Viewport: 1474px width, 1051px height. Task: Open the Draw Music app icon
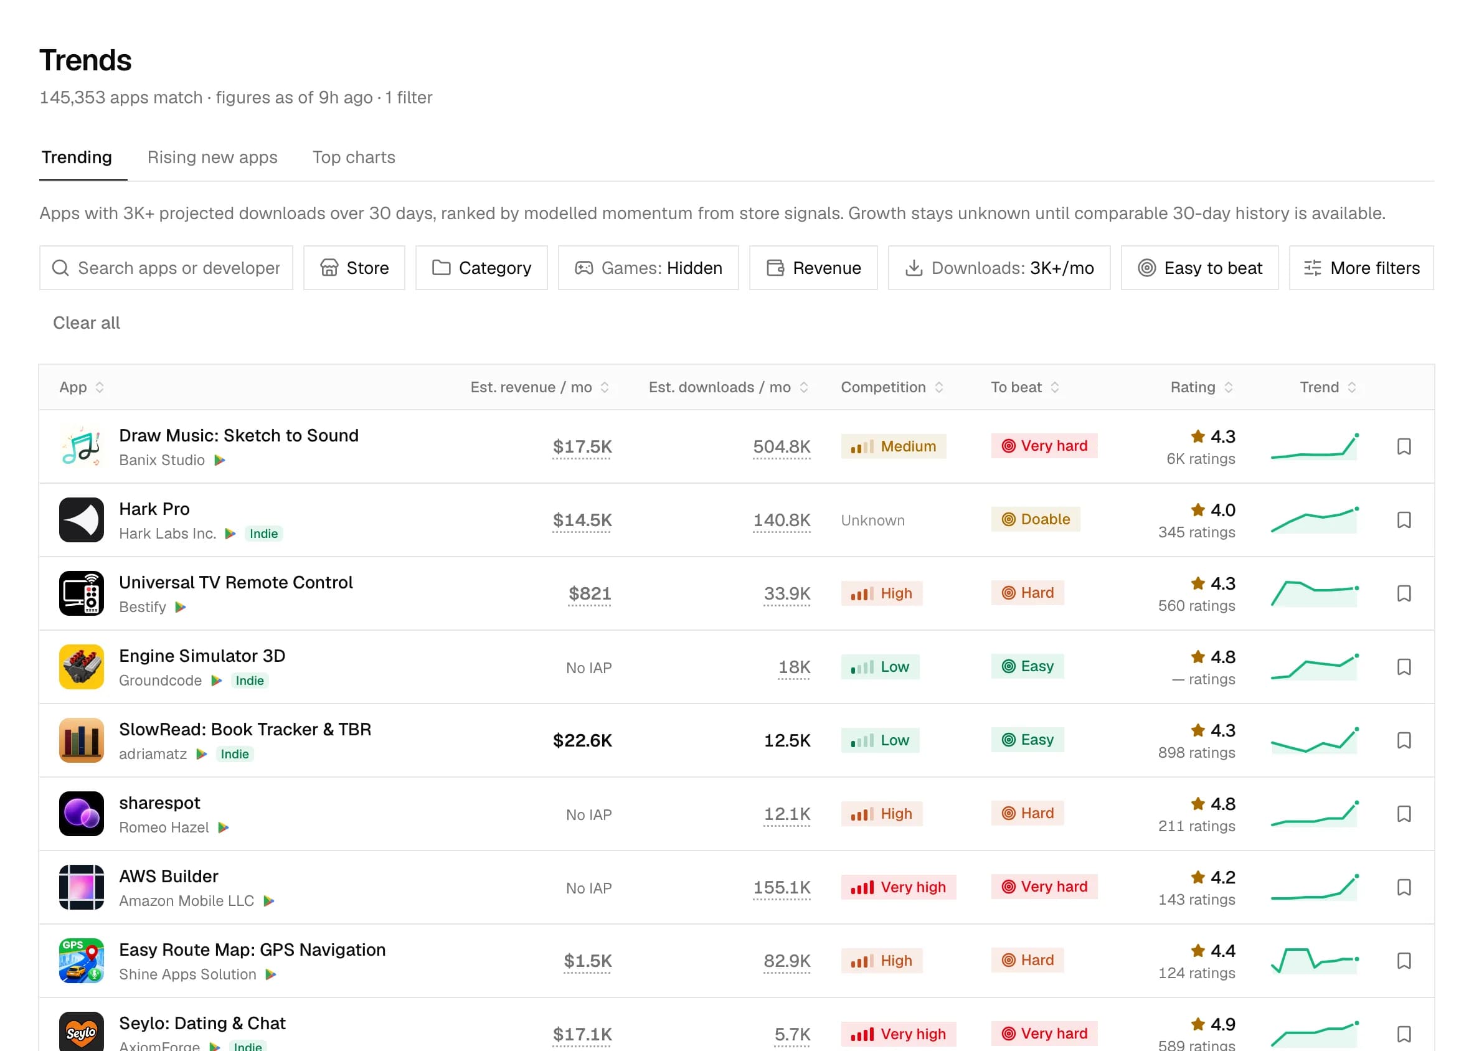(82, 446)
